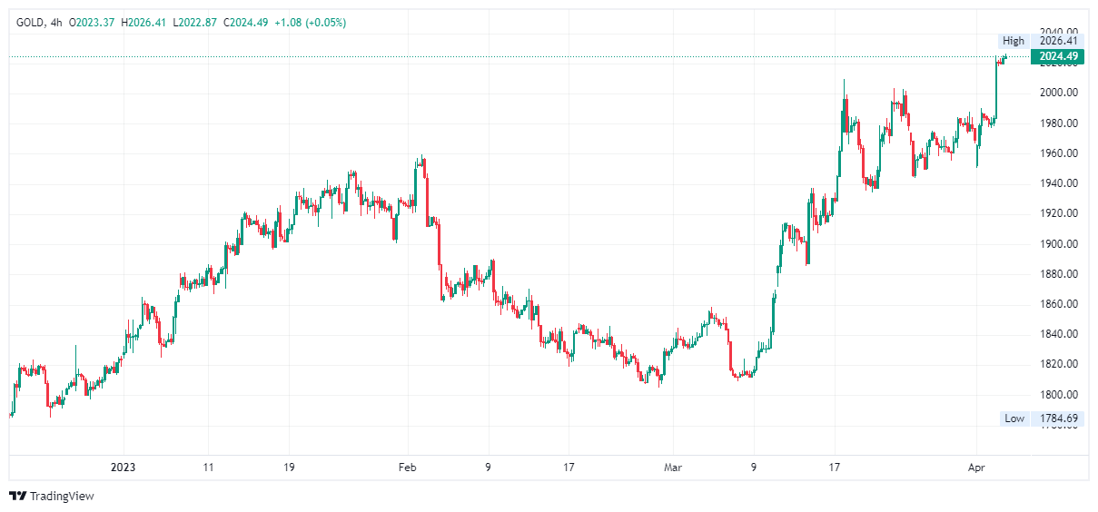The image size is (1098, 512).
Task: Click the Feb label on time axis
Action: click(407, 468)
